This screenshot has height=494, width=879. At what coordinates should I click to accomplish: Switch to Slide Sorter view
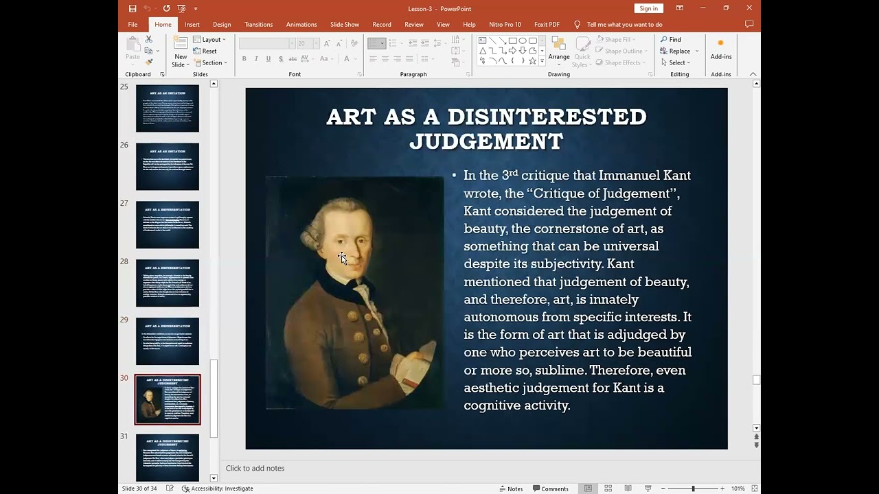click(608, 489)
